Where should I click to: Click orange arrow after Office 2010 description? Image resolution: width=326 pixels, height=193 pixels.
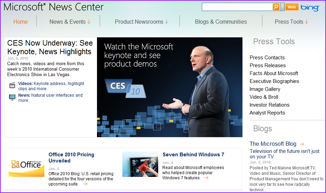pyautogui.click(x=85, y=184)
